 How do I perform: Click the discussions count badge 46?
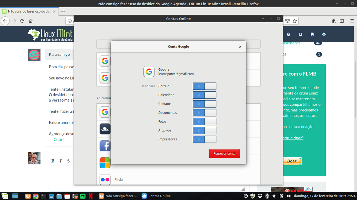click(x=318, y=43)
